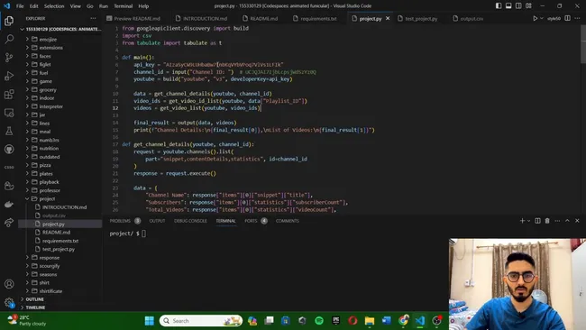
Task: Open the Run and Debug view
Action: (9, 76)
